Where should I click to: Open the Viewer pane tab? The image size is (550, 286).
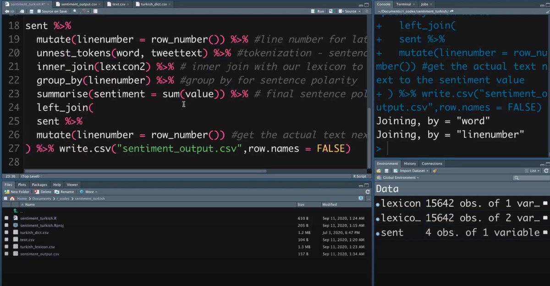(x=72, y=184)
